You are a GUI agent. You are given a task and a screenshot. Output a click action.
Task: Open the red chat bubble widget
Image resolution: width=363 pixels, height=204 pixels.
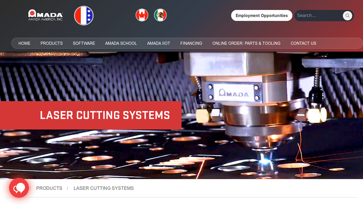pos(19,188)
